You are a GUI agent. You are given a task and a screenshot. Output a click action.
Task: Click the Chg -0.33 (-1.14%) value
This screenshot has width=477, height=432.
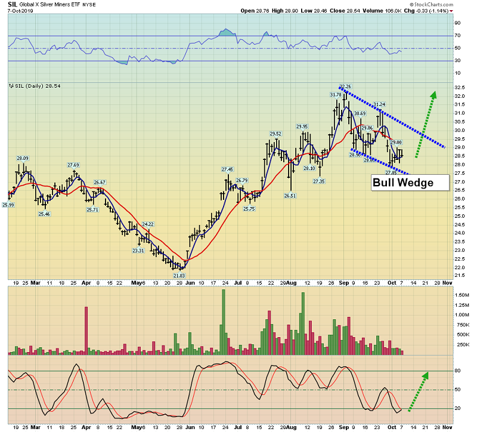point(426,11)
